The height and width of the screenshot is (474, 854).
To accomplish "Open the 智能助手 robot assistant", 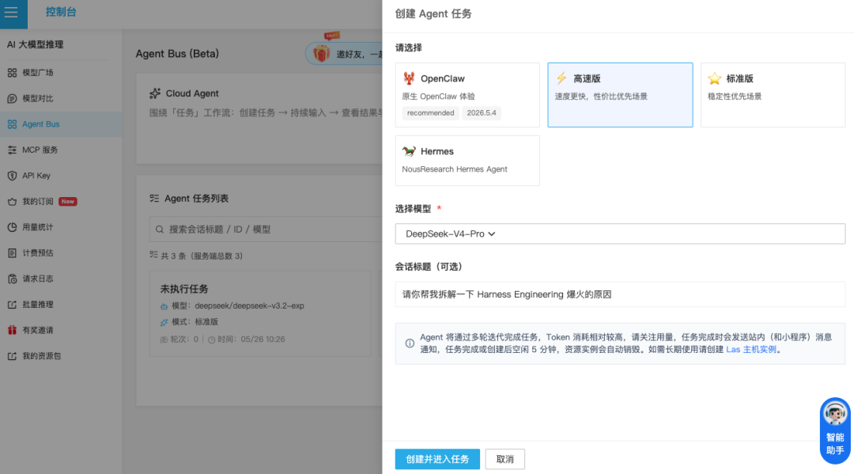I will [x=835, y=431].
